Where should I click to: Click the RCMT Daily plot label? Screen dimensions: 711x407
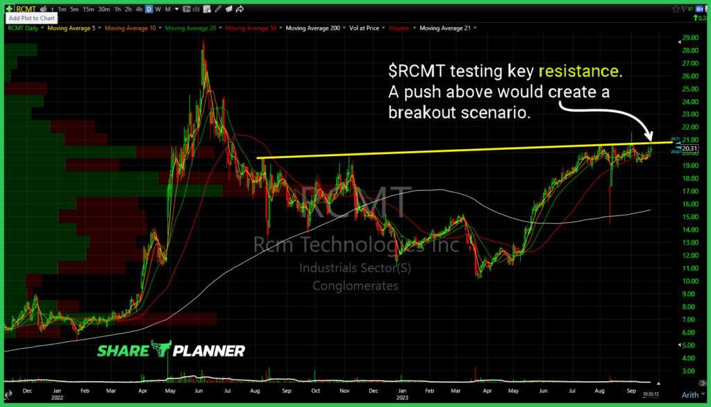(x=23, y=28)
